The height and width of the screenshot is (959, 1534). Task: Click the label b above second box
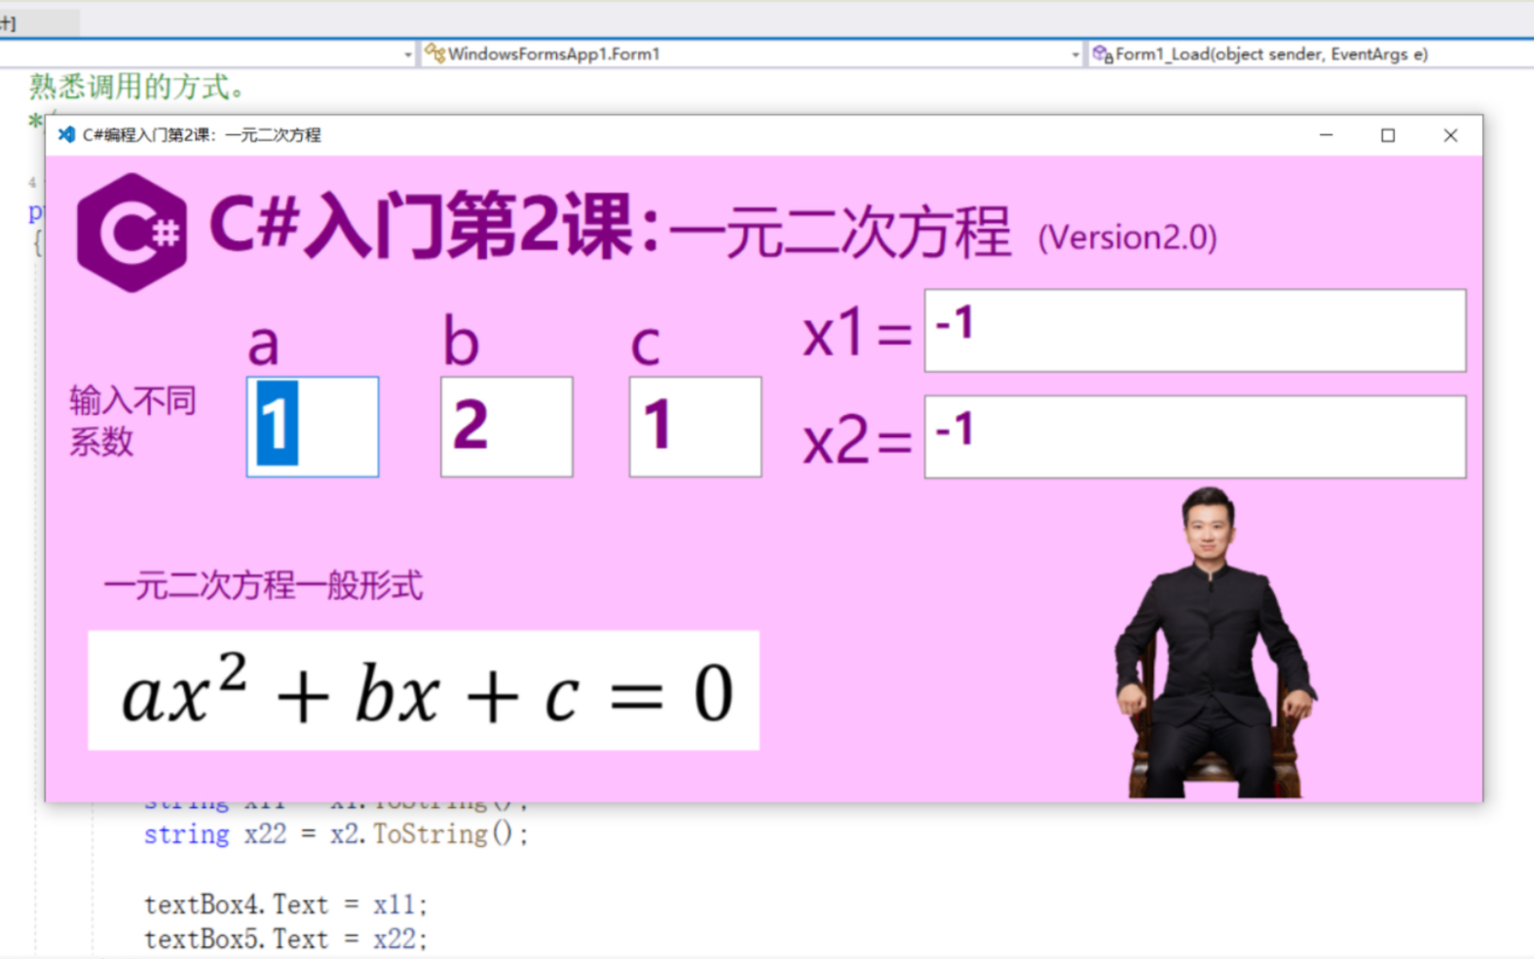click(461, 339)
